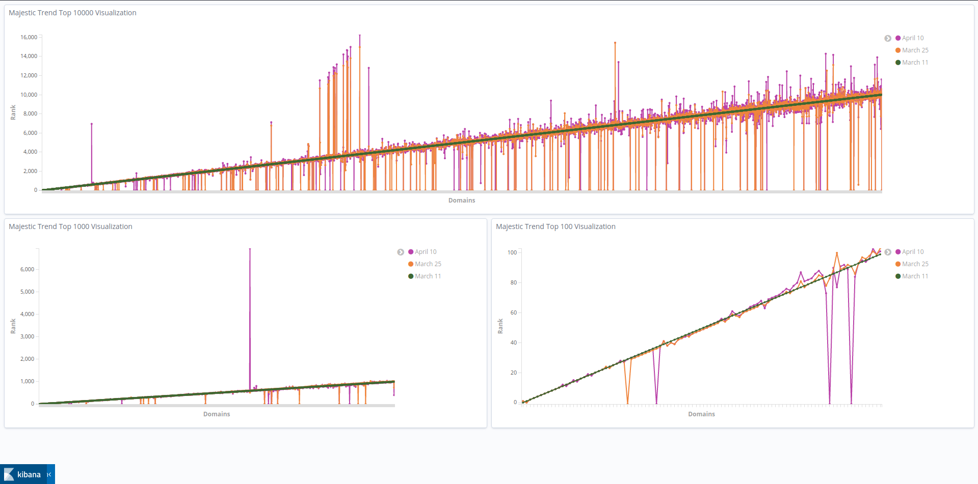Click March 25 orange dot in Top 10000 legend
The width and height of the screenshot is (978, 484).
898,50
